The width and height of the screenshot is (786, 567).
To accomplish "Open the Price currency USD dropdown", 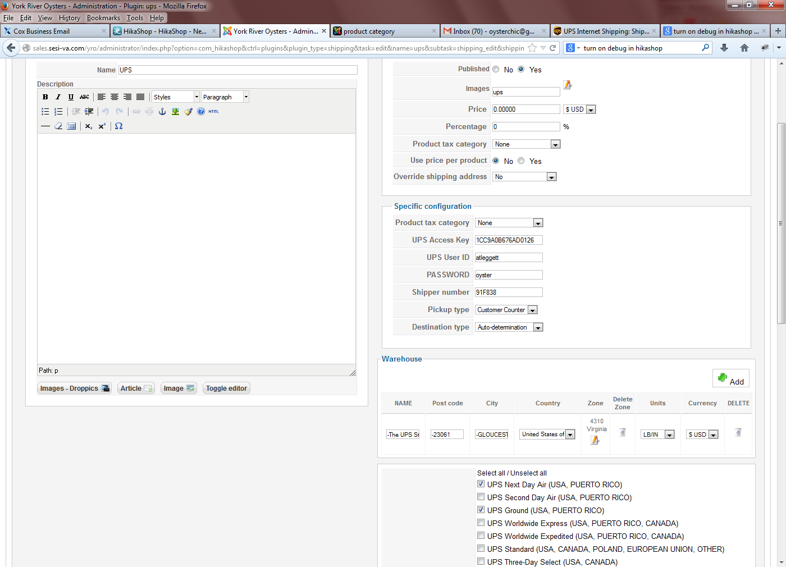I will (579, 109).
